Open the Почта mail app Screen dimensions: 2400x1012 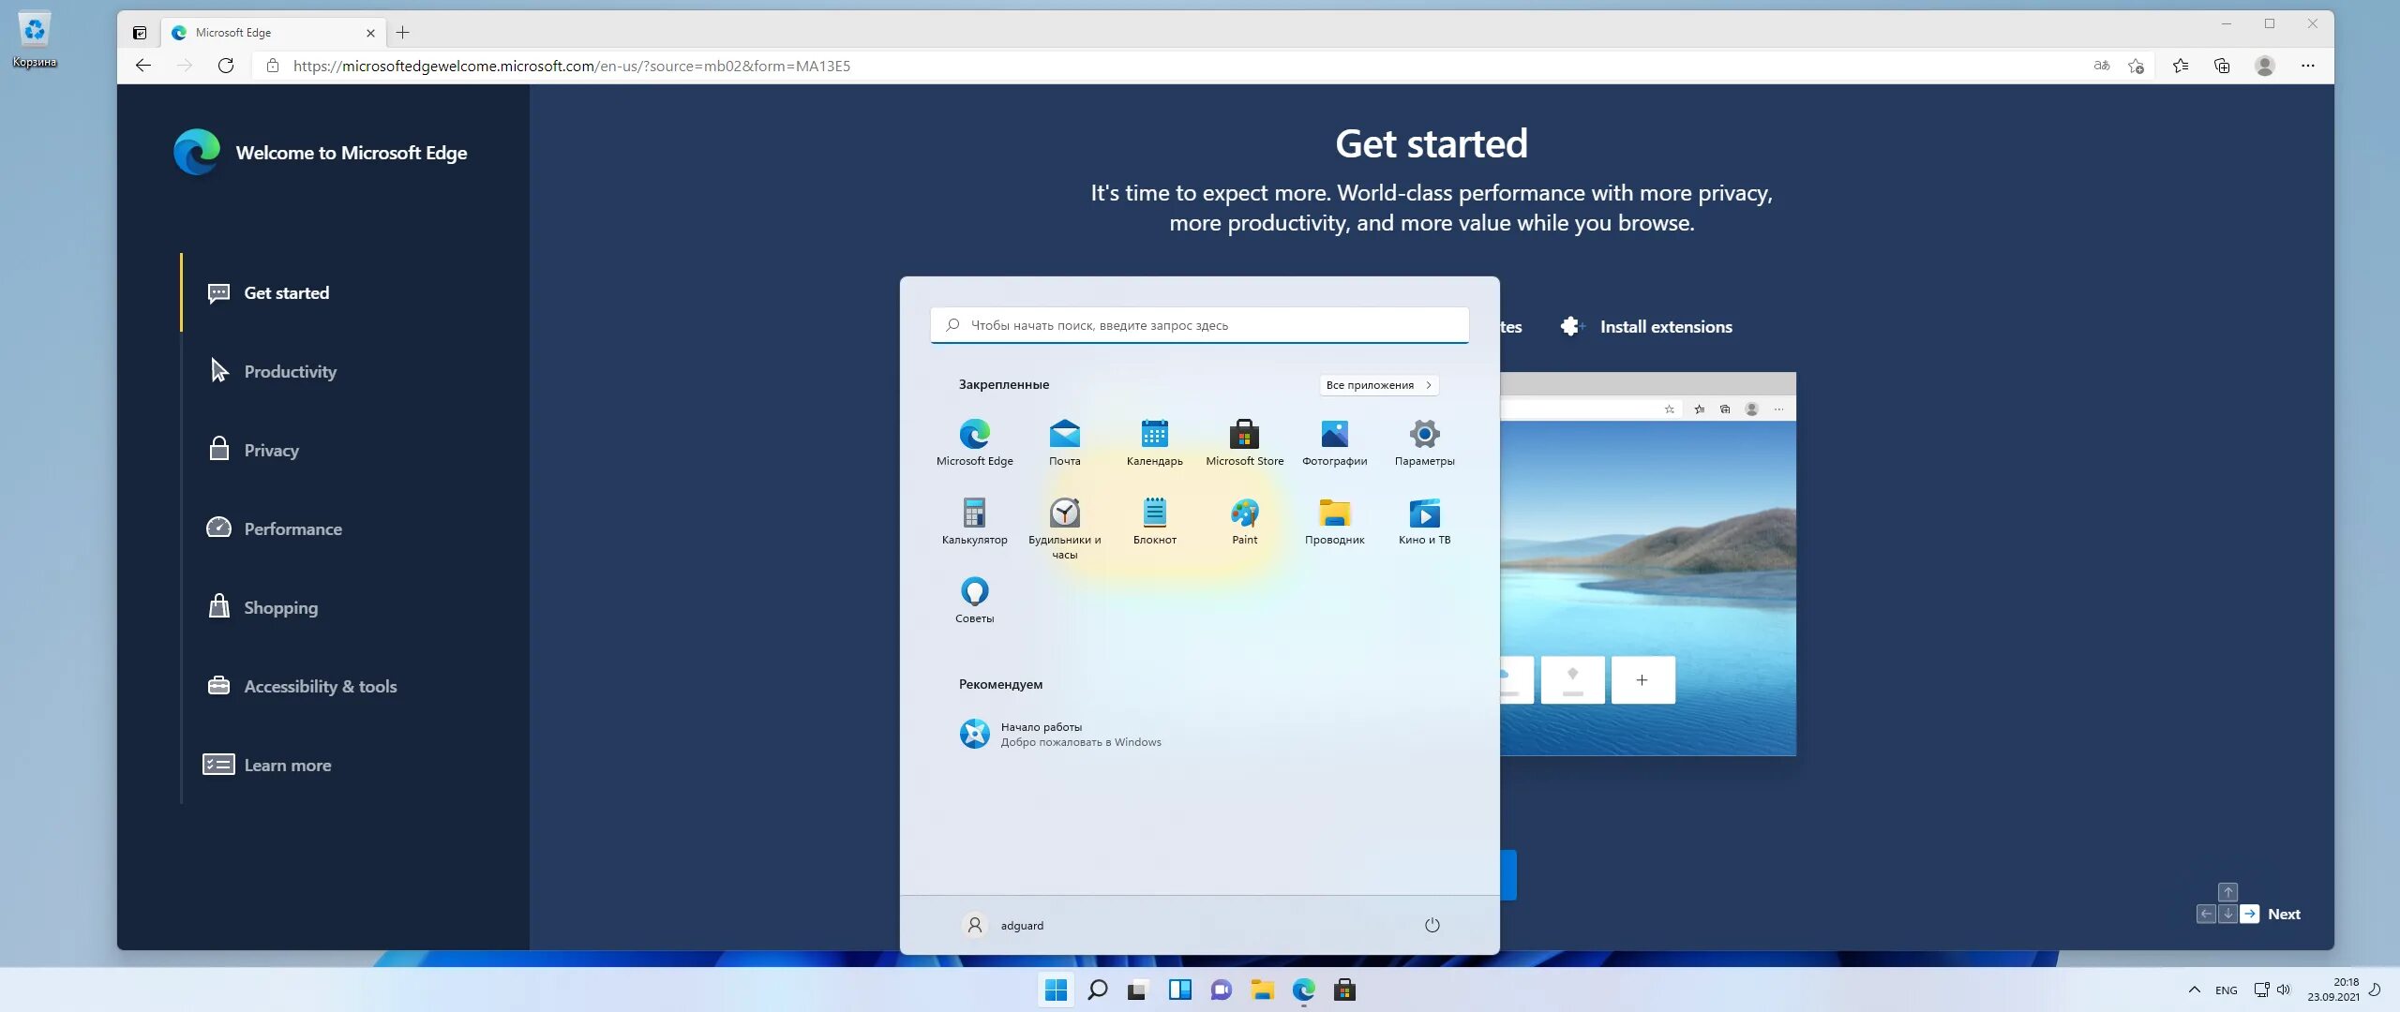(x=1064, y=442)
